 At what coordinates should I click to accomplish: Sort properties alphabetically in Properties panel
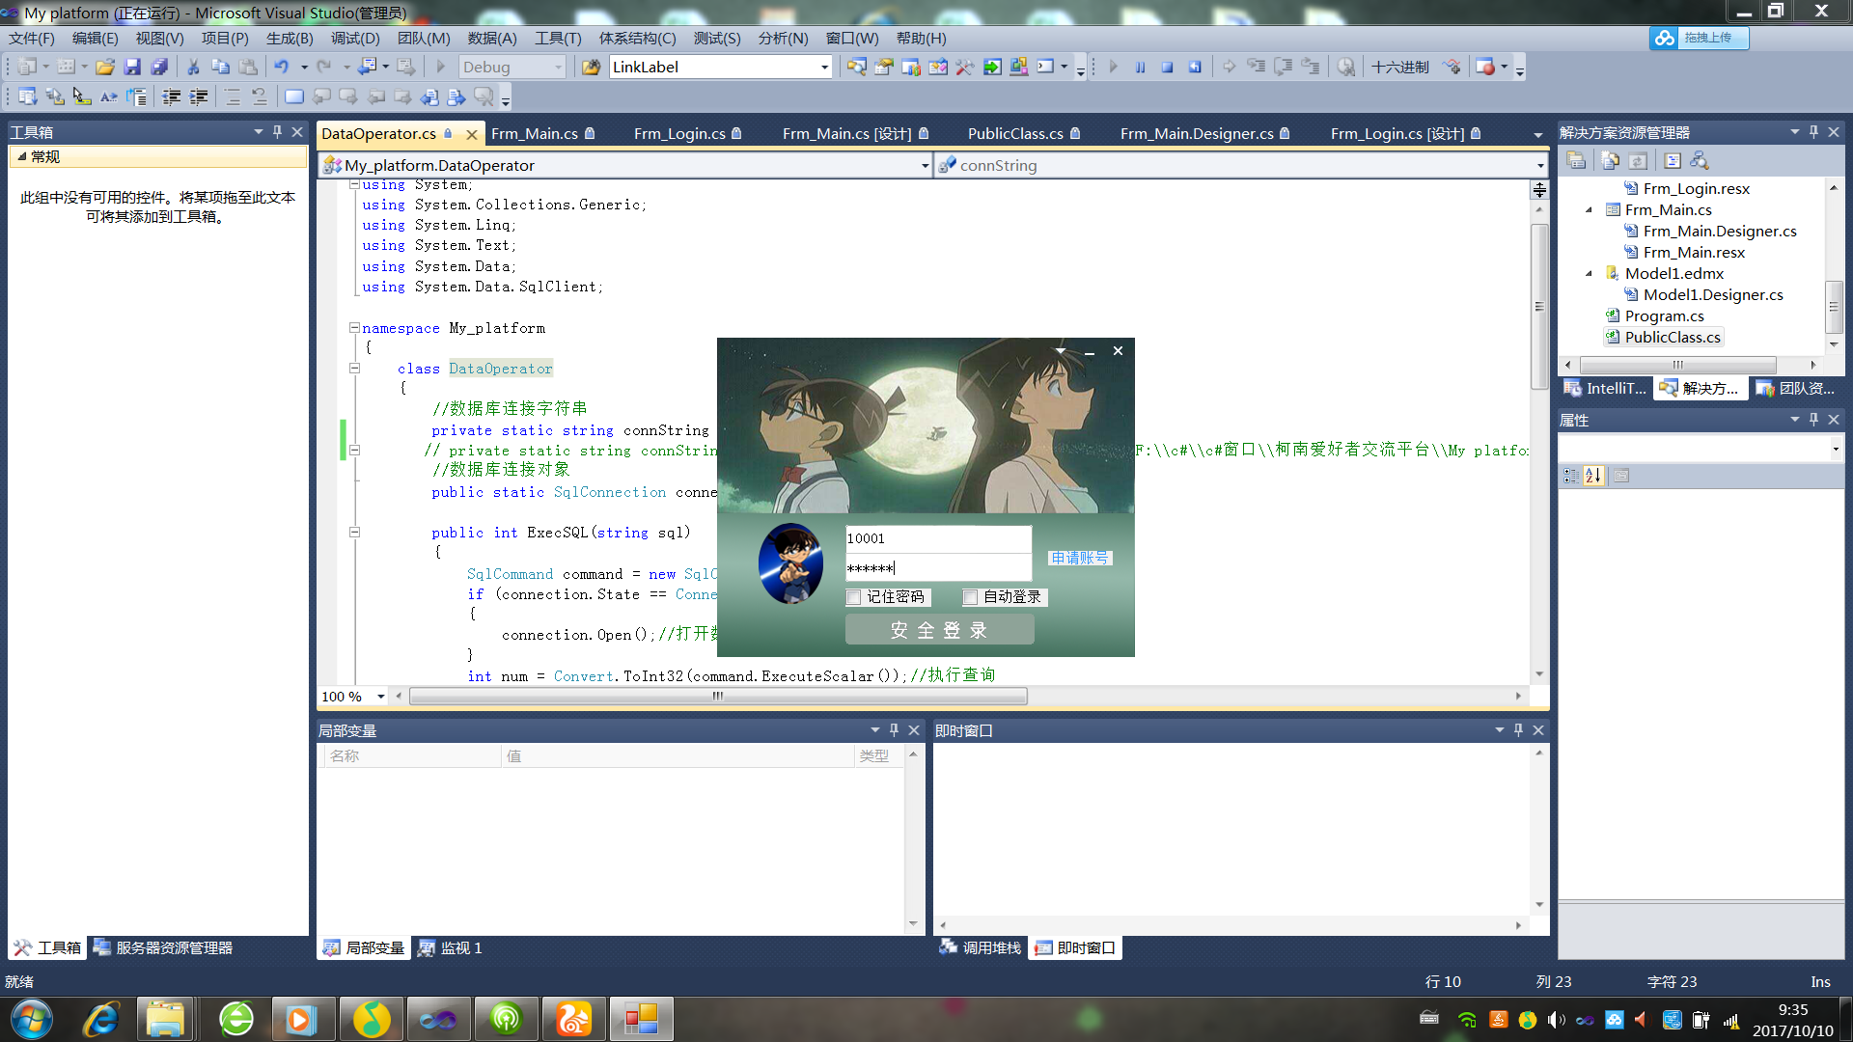tap(1592, 476)
